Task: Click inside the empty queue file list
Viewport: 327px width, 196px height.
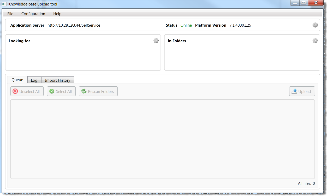Action: [162, 139]
